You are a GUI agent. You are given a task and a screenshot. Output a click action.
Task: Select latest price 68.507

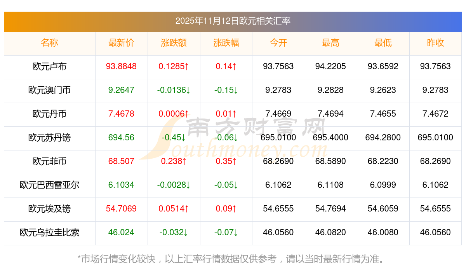121,161
